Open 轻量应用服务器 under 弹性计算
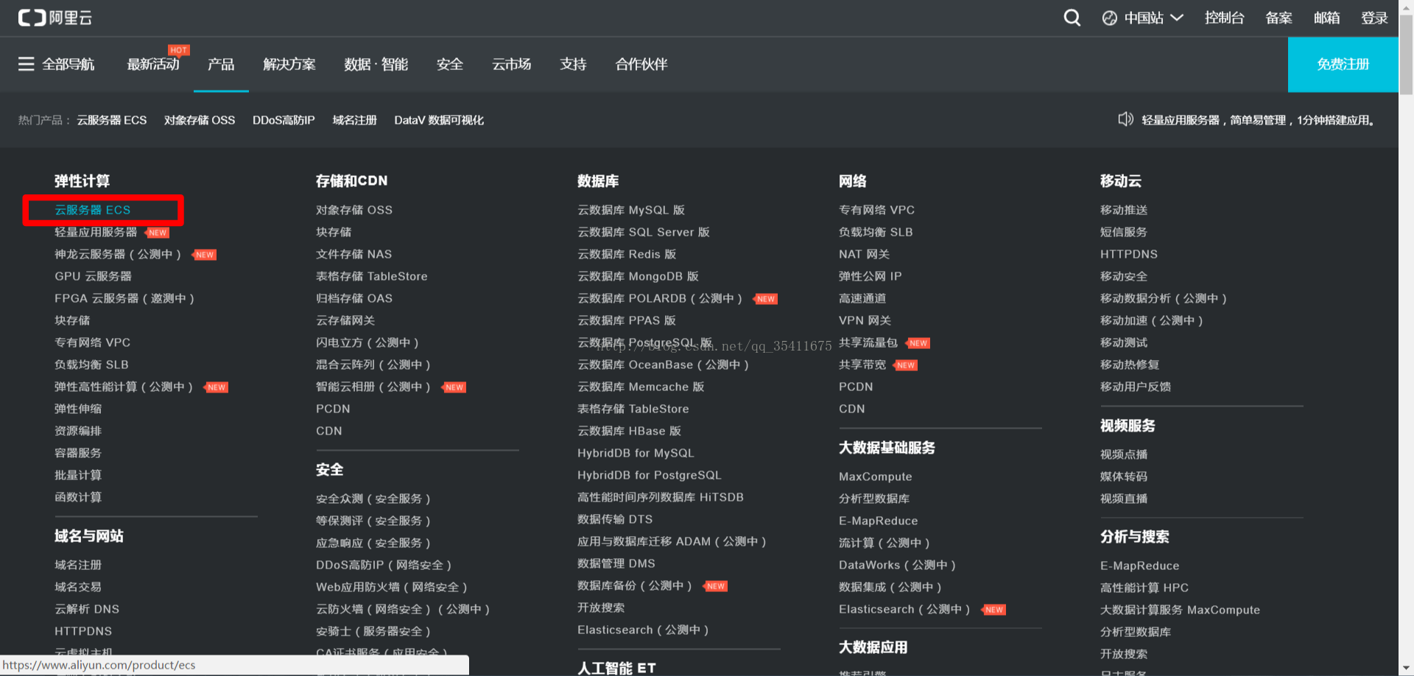Viewport: 1414px width, 676px height. 96,232
